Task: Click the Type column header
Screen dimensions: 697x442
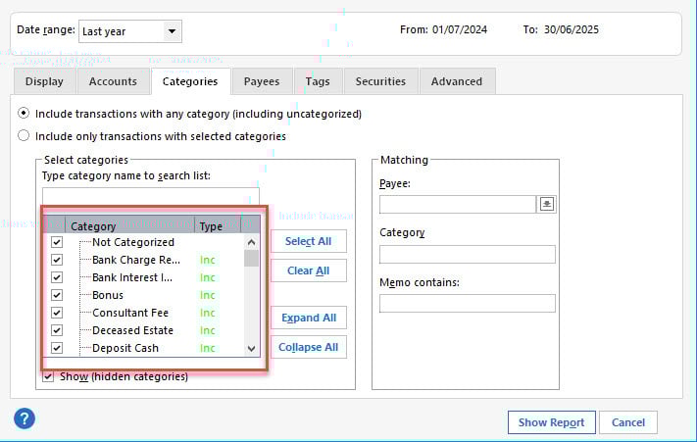Action: (218, 225)
